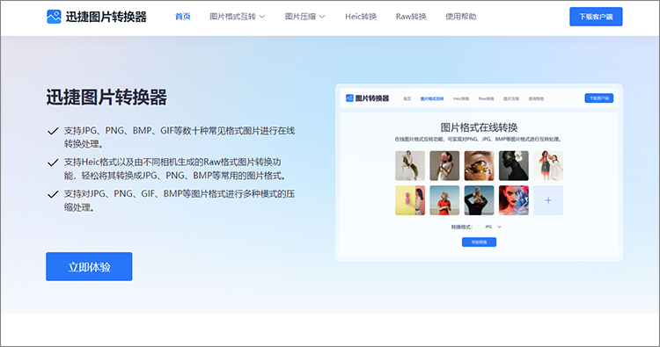
Task: Click the checkmark beside 支持对JPG、PNG、GIF、BMP text
Action: 53,194
